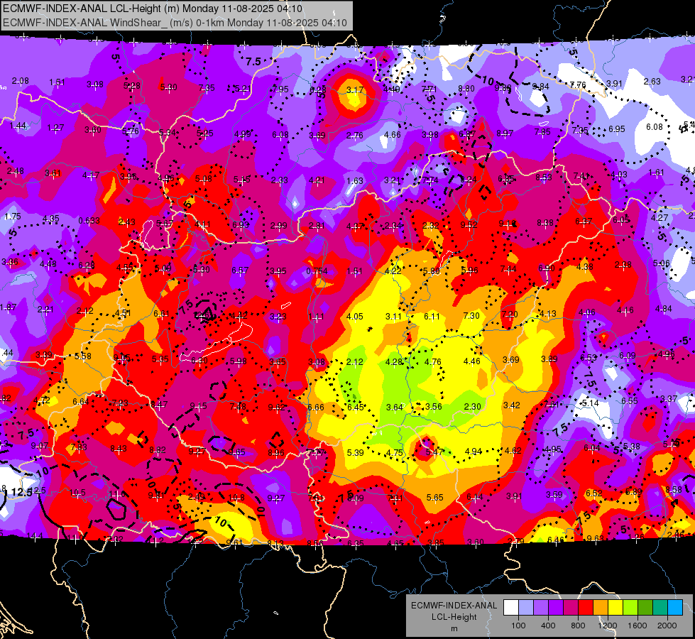
Task: Pick the magenta swatch in the color legend
Action: 571,608
